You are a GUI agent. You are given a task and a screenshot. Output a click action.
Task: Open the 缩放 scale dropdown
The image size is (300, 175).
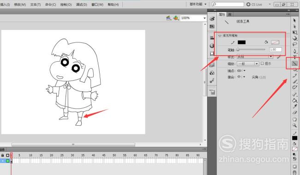click(248, 64)
